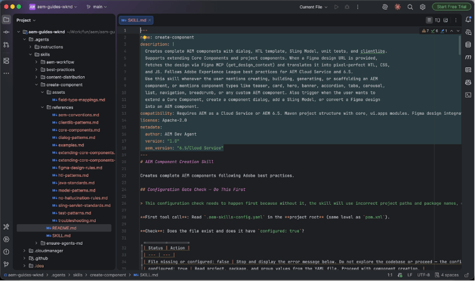Click the table Status column header cell
This screenshot has height=281, width=475.
155,248
